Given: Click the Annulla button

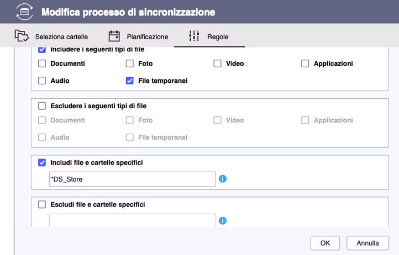Looking at the screenshot, I should click(x=368, y=243).
